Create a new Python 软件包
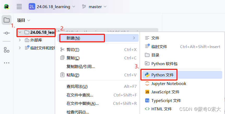The width and height of the screenshot is (225, 114). click(x=182, y=64)
